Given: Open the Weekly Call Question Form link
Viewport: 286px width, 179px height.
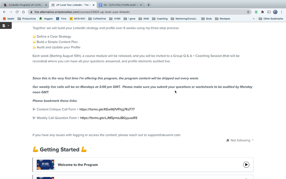Looking at the screenshot, I should (x=109, y=118).
